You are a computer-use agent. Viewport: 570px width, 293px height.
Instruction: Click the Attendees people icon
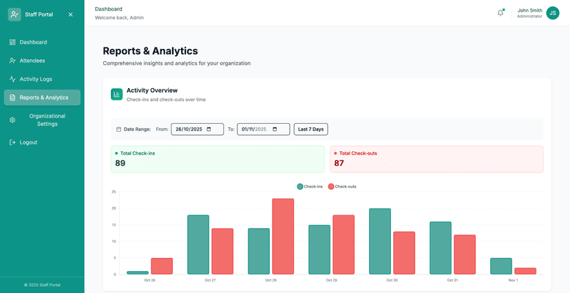pyautogui.click(x=12, y=61)
